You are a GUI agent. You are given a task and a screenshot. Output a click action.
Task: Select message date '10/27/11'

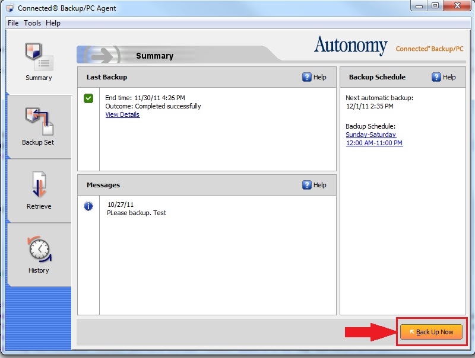[121, 204]
